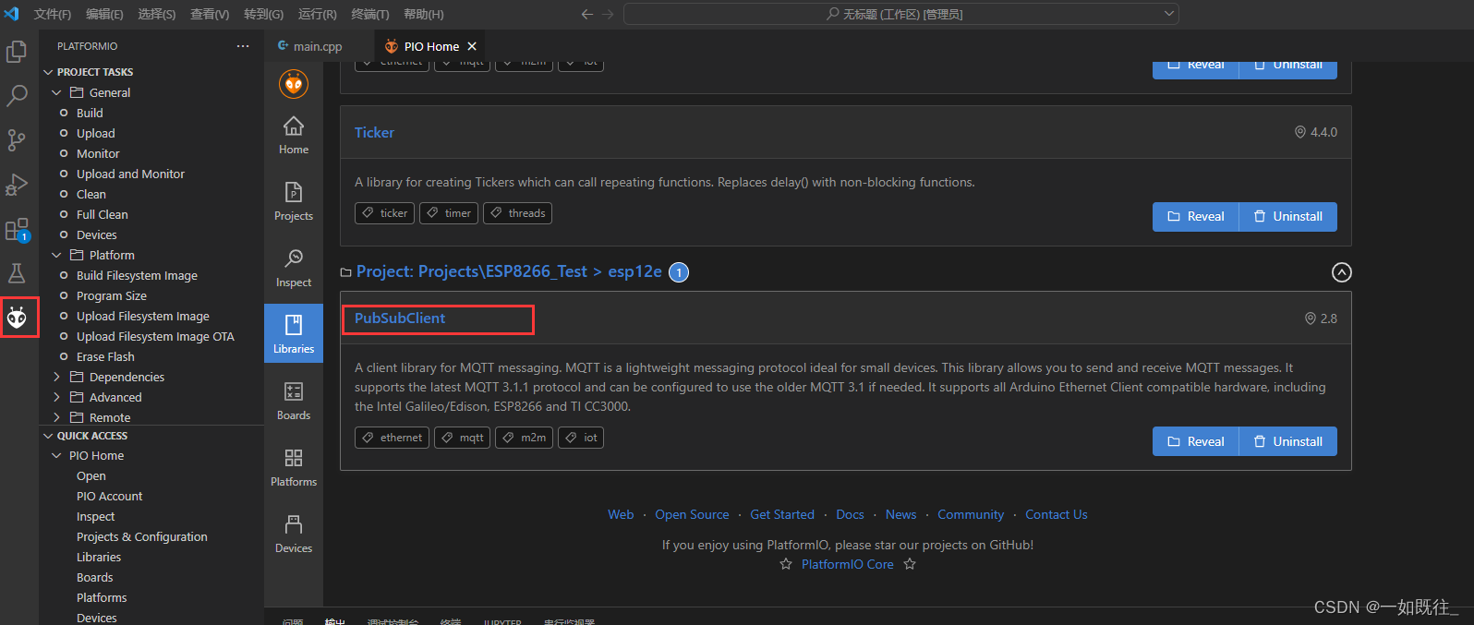Expand the Advanced folder
This screenshot has height=625, width=1474.
56,397
